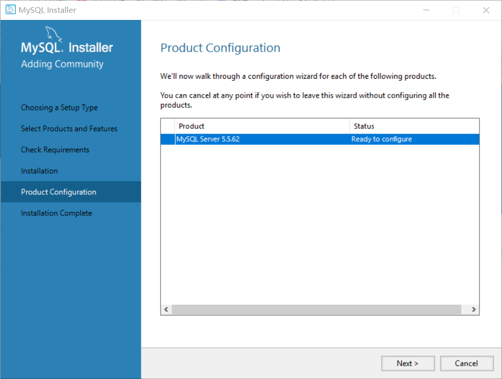Click the Ready to configure status cell
This screenshot has height=379, width=502.
pyautogui.click(x=382, y=139)
